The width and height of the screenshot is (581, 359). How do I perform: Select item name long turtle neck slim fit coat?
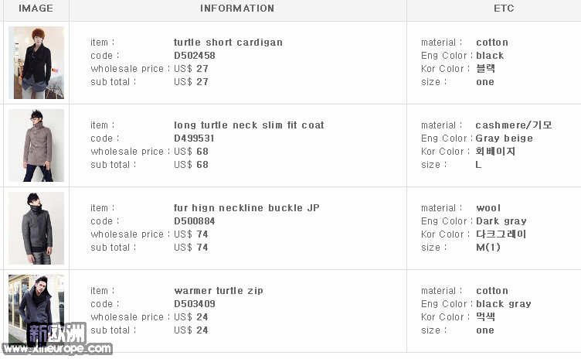249,125
